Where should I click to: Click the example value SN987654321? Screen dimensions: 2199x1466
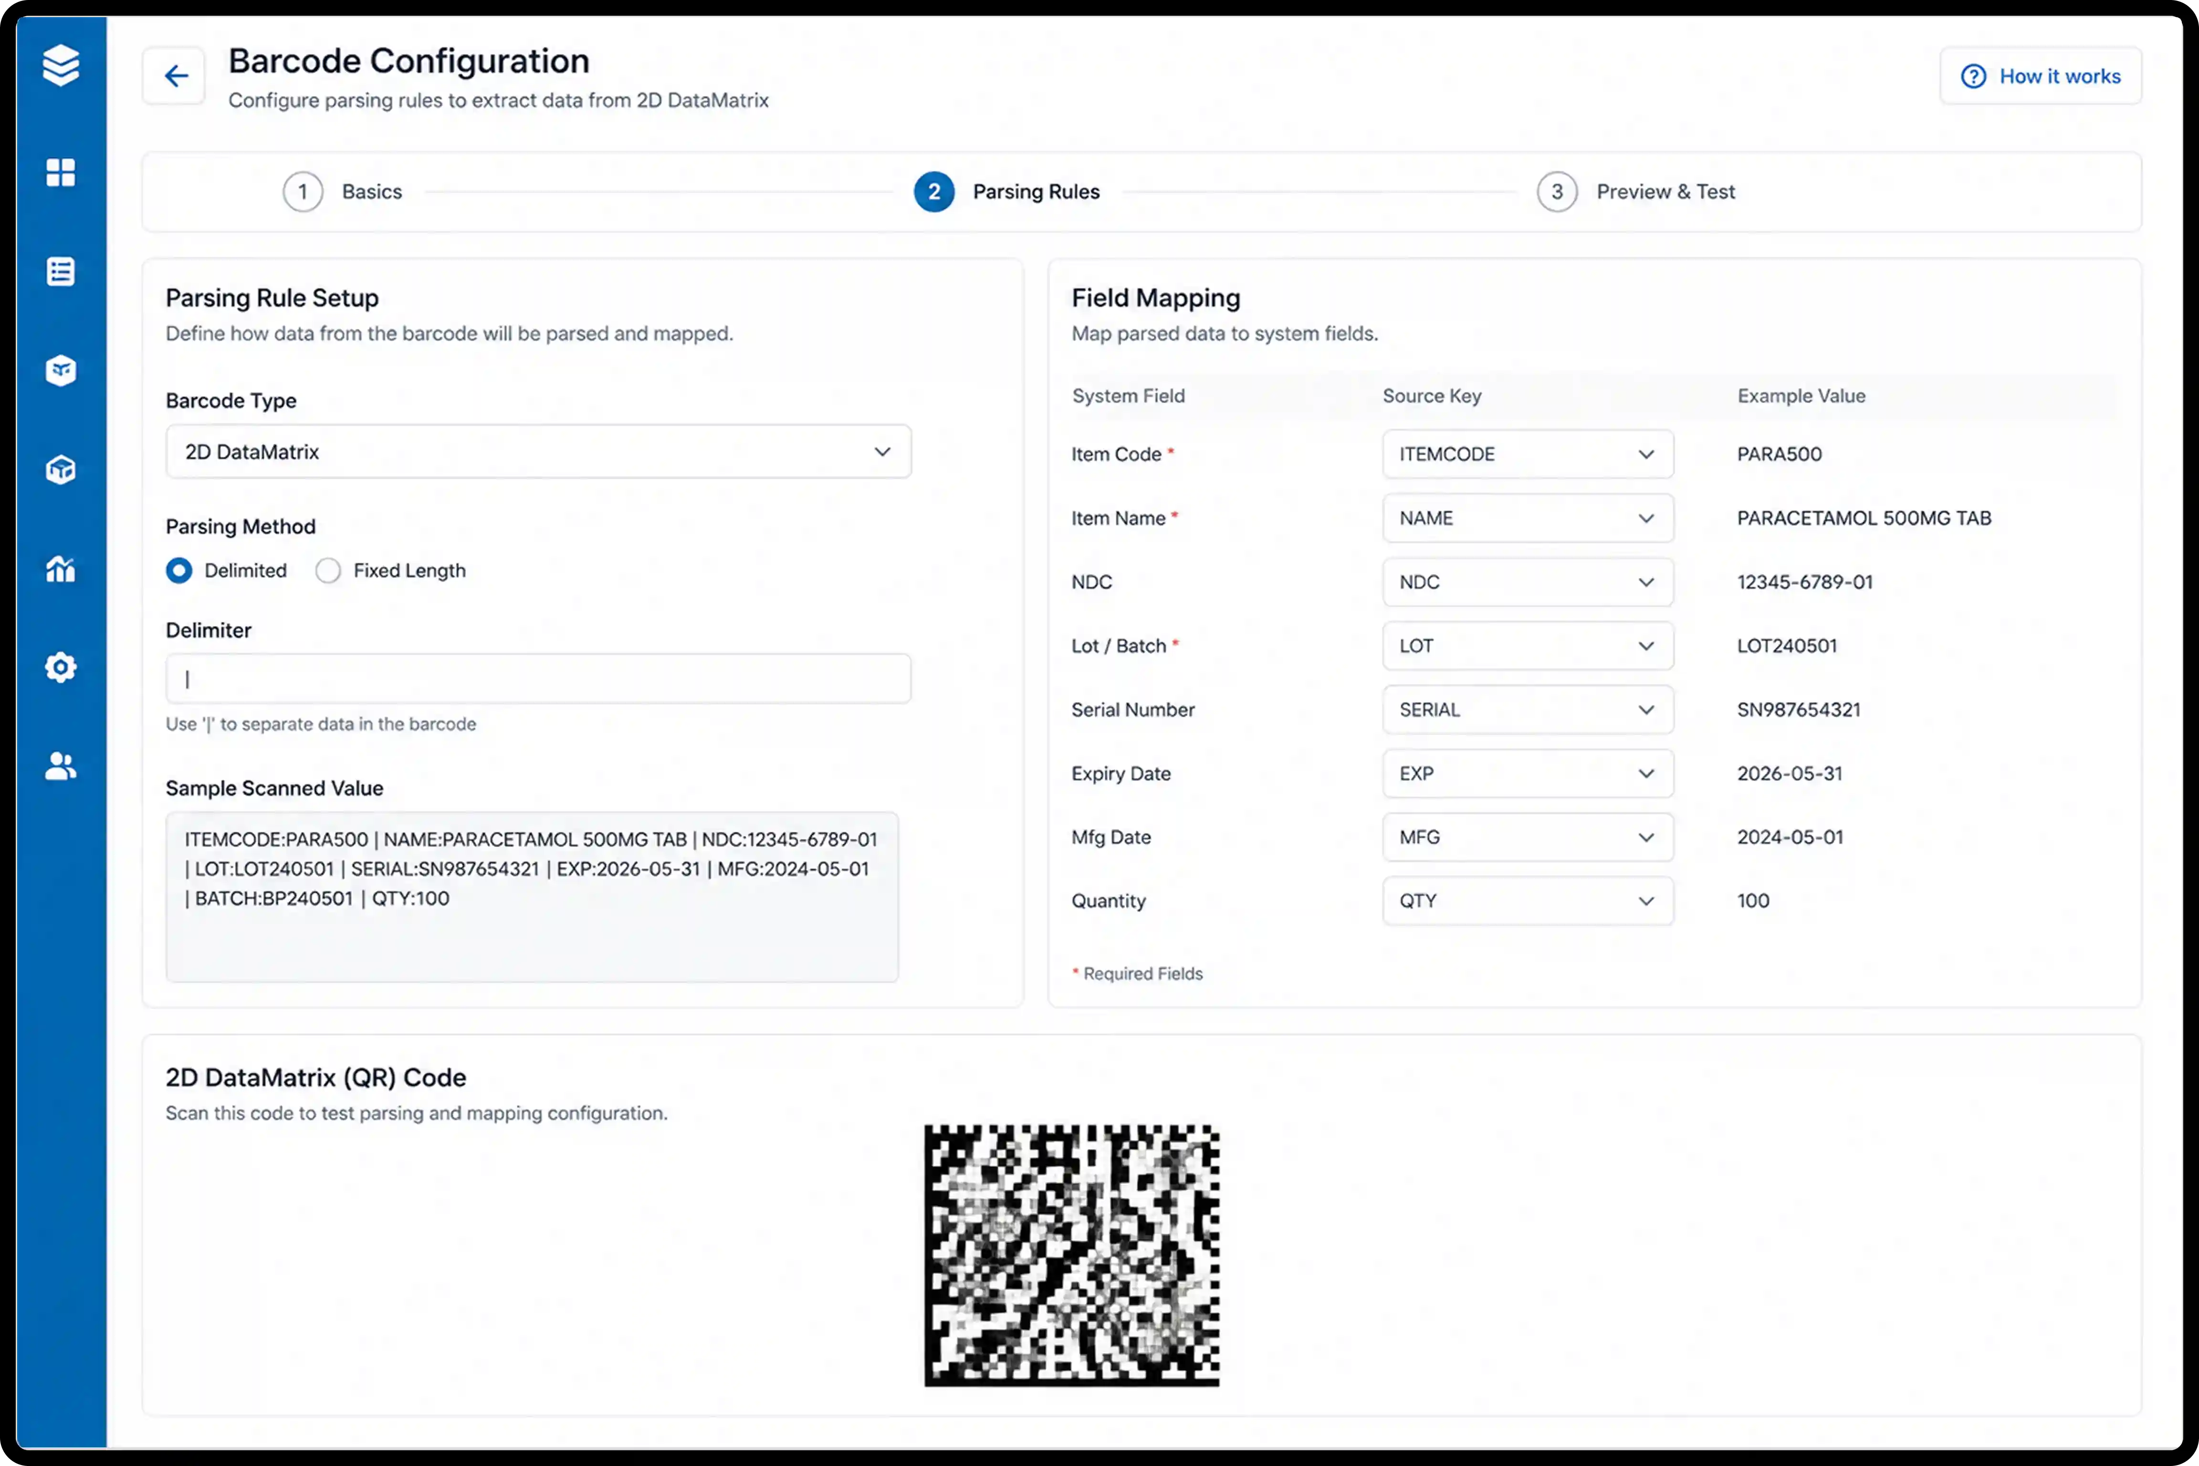pyautogui.click(x=1799, y=710)
